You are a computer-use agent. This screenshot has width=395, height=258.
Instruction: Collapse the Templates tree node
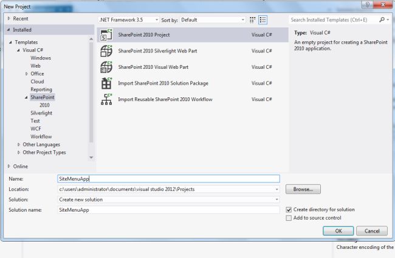click(10, 42)
